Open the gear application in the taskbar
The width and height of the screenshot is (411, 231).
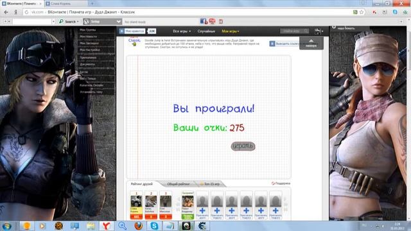202,226
